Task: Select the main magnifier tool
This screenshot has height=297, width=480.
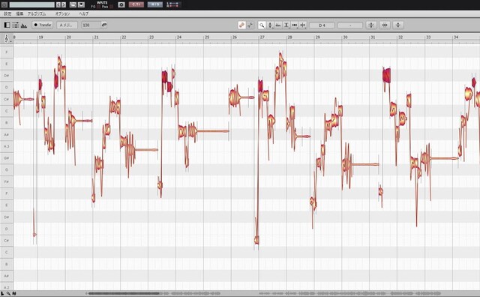Action: coord(262,25)
